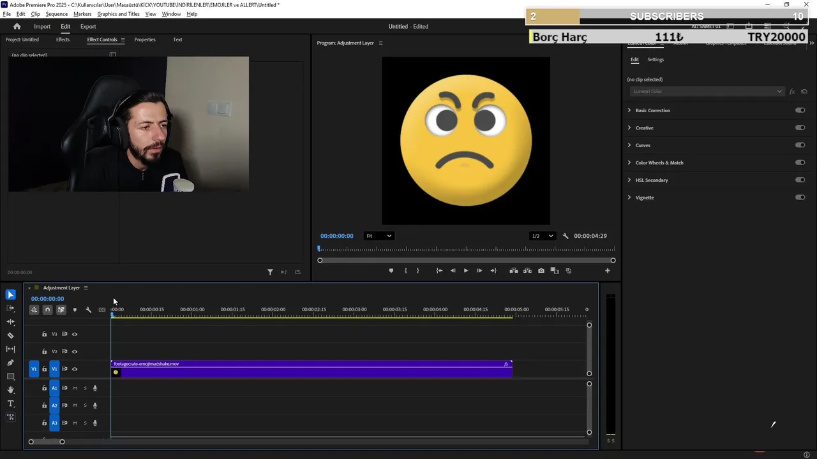817x459 pixels.
Task: Mark In point in Program monitor
Action: [405, 271]
